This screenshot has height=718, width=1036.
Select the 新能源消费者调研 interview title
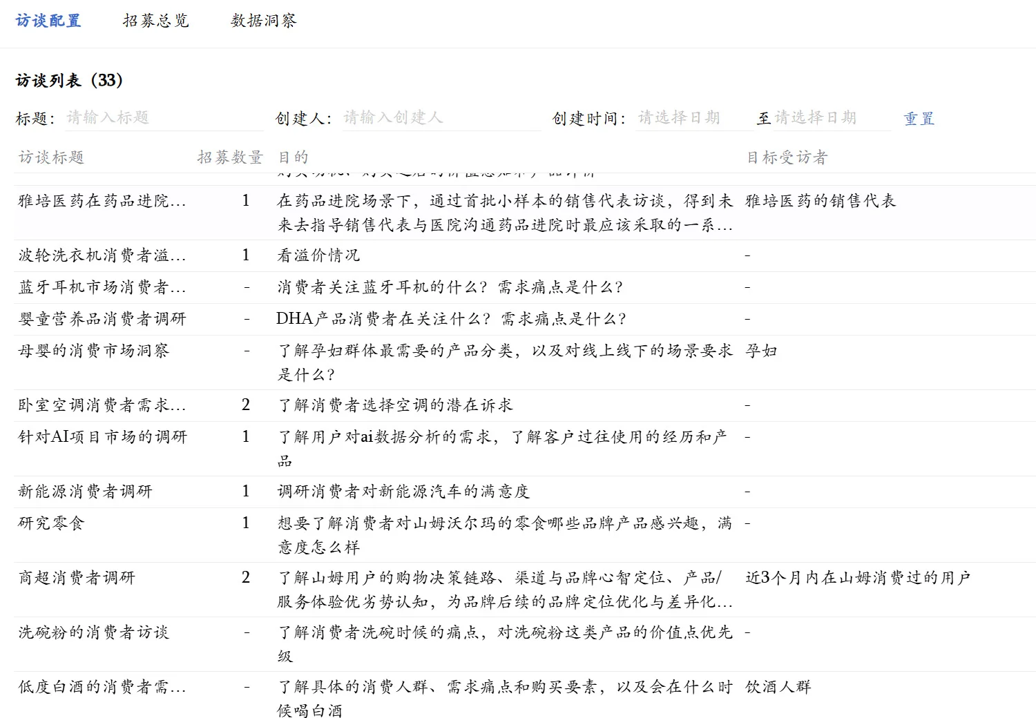pos(85,492)
